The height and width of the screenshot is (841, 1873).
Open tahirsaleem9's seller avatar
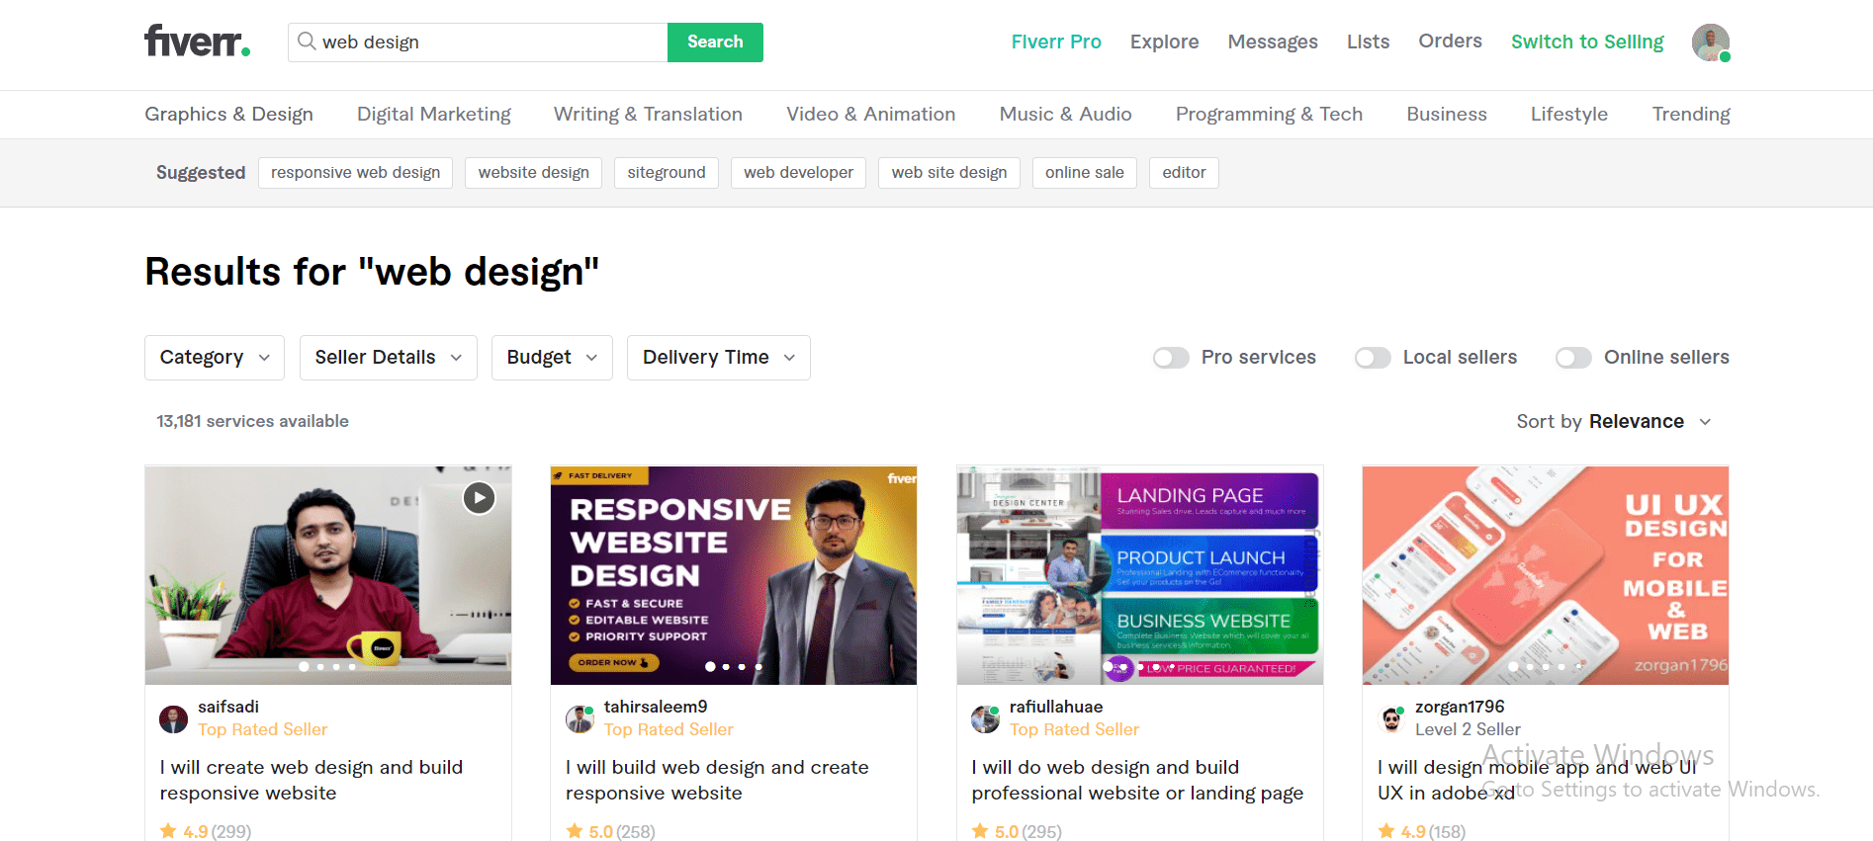point(580,718)
